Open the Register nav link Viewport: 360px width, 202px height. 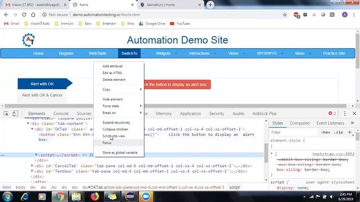[x=66, y=53]
